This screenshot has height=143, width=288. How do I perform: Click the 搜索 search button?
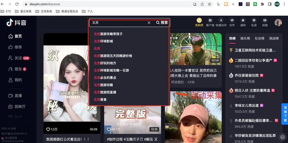pyautogui.click(x=162, y=23)
